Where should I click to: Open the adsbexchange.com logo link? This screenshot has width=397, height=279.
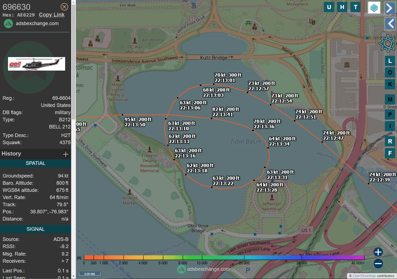coord(31,23)
